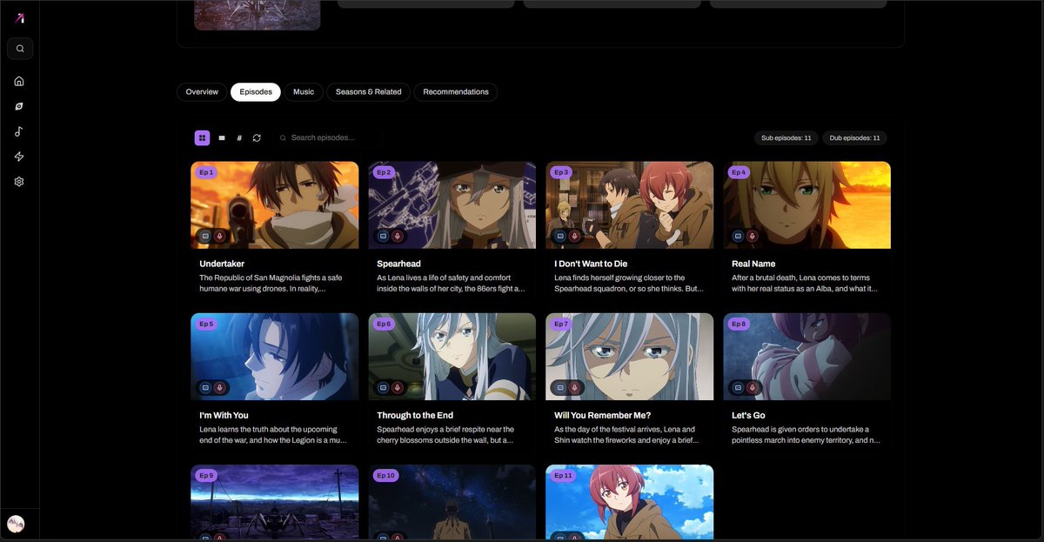Click the Undertaker episode title

(222, 264)
